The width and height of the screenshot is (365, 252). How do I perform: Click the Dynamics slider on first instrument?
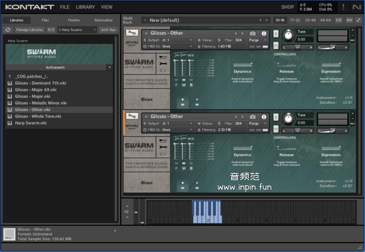(x=242, y=65)
